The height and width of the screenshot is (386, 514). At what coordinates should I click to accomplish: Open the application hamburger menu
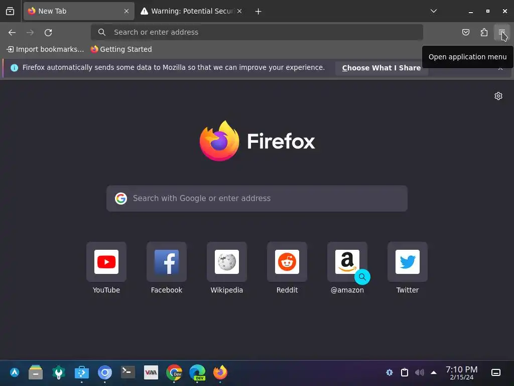point(501,32)
